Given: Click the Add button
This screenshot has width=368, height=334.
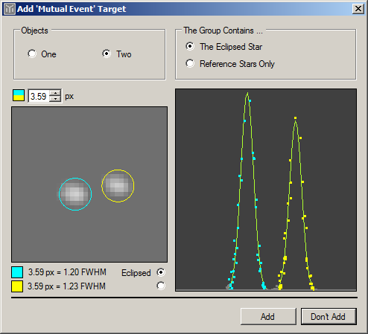Looking at the screenshot, I should [268, 316].
